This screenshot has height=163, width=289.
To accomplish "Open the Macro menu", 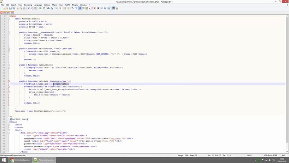I will point(55,5).
